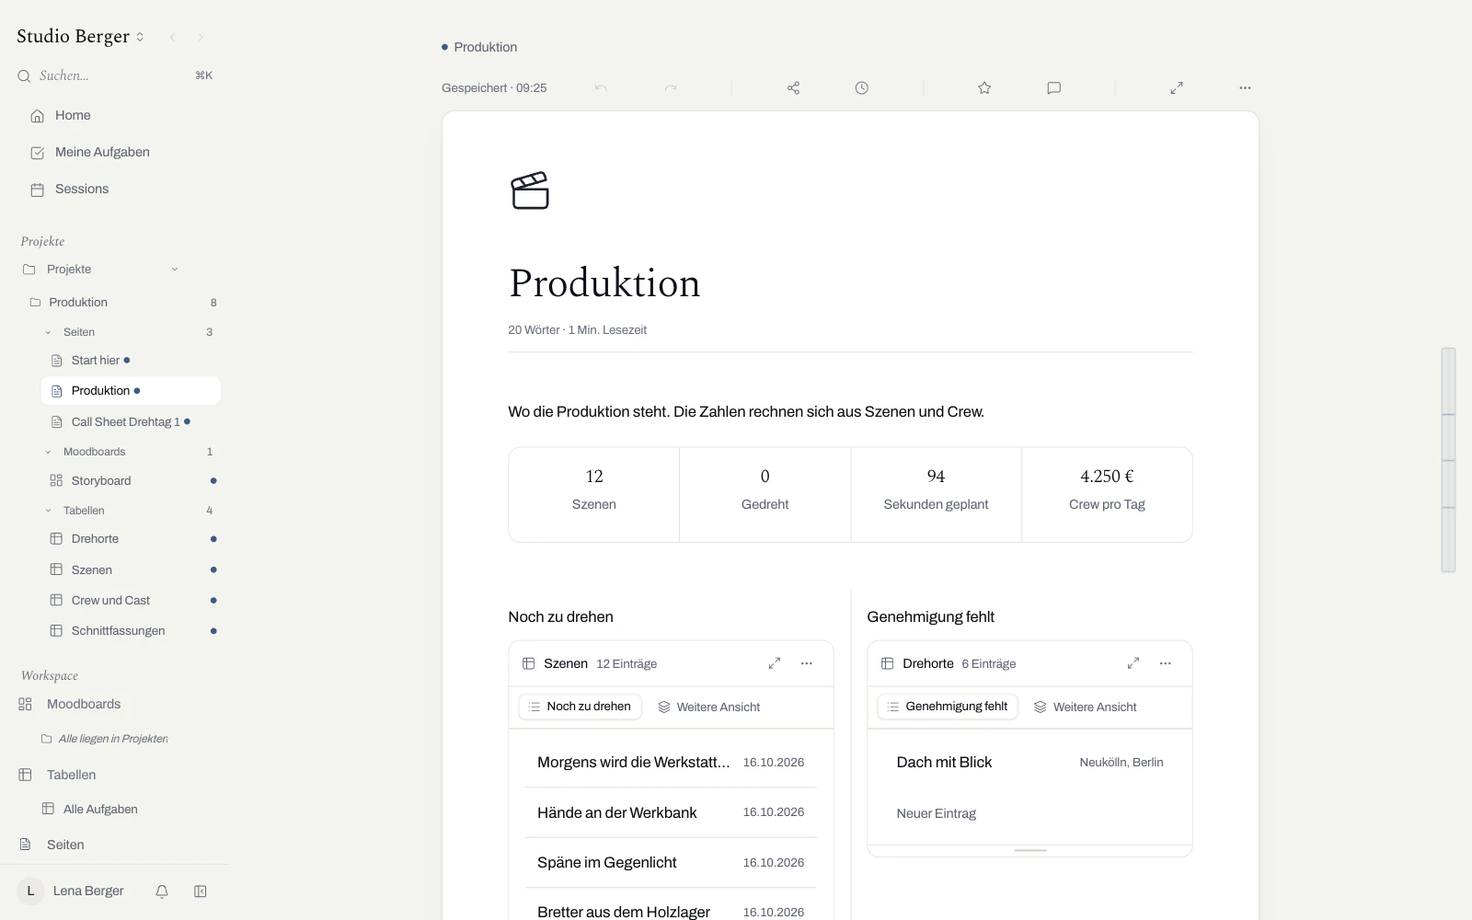Select the Genehmigung fehlt view tab

(948, 707)
